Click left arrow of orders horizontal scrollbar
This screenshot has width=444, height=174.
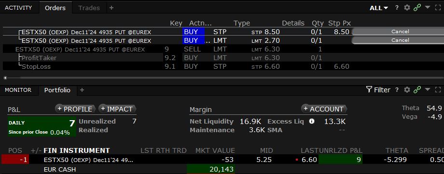5,77
